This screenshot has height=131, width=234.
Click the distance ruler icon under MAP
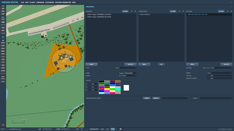tap(3, 82)
